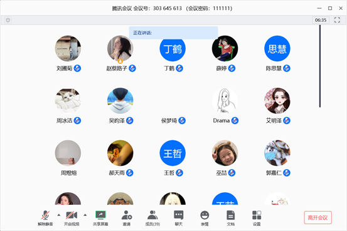Select the 王哲 participant avatar
347x231 pixels.
(173, 153)
